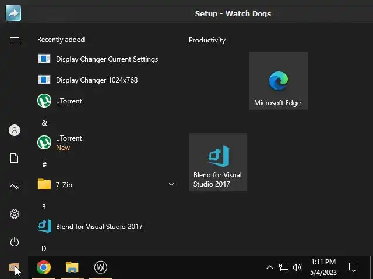Viewport: 373px width, 279px height.
Task: Click the hamburger menu at top of Start
Action: coord(14,40)
